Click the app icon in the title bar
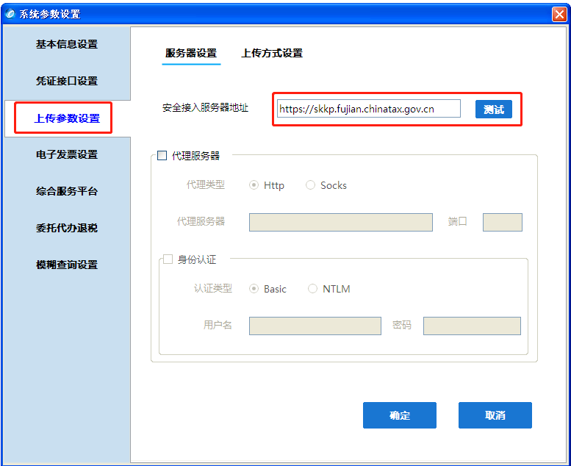 coord(10,14)
